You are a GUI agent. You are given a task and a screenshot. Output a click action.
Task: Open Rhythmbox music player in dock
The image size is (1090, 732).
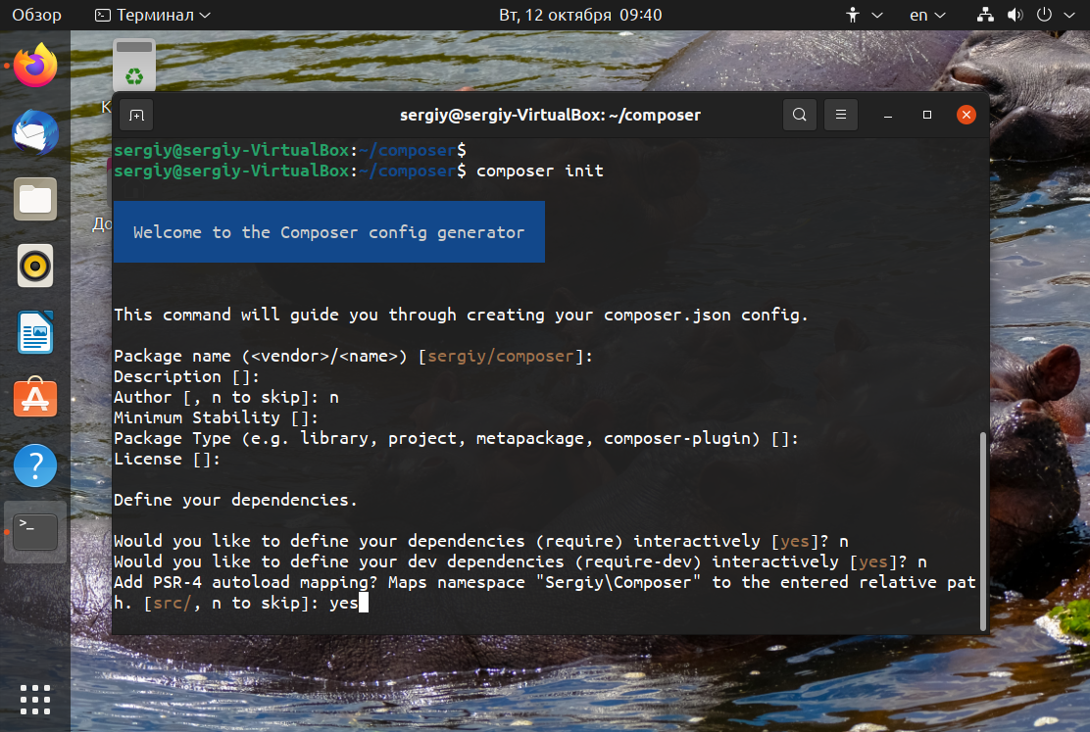click(x=35, y=266)
